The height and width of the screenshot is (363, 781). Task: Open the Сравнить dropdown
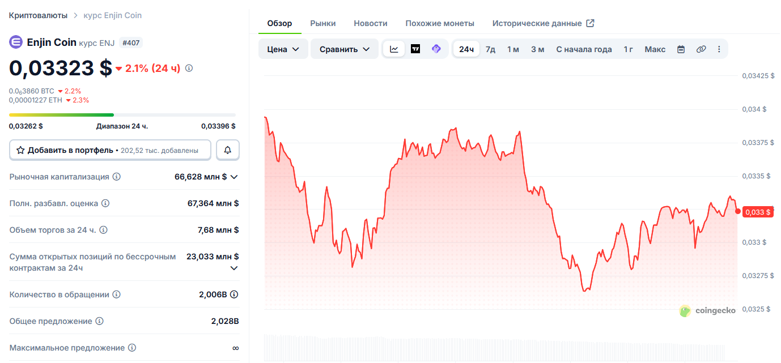click(x=345, y=49)
